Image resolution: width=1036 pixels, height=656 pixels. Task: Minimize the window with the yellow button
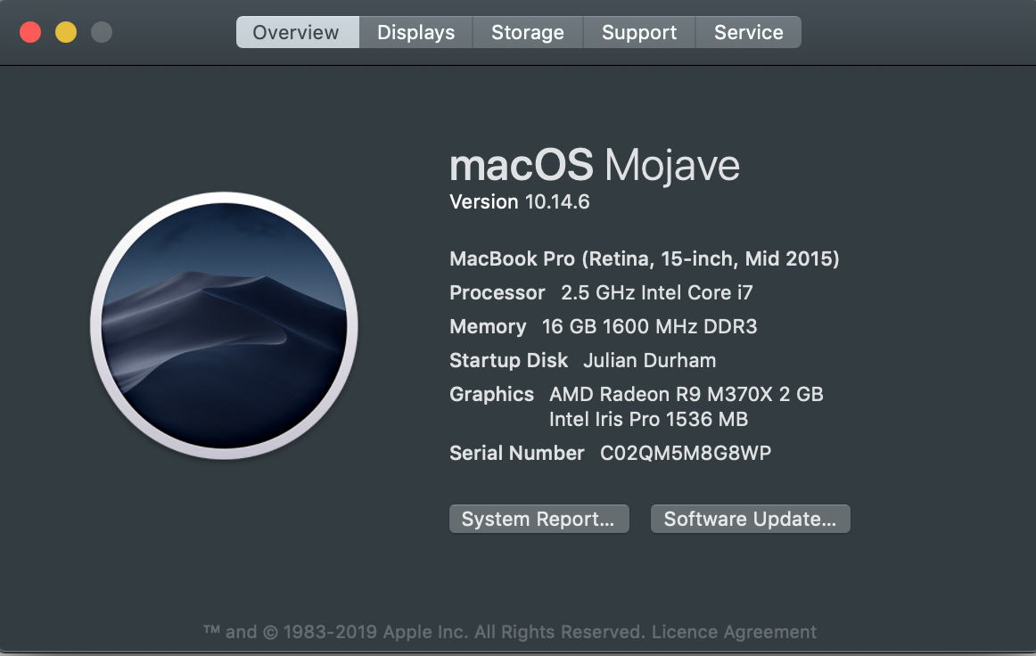(66, 32)
